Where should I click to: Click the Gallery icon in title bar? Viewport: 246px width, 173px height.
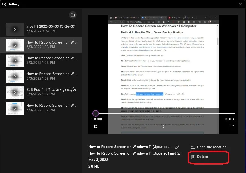click(x=4, y=4)
